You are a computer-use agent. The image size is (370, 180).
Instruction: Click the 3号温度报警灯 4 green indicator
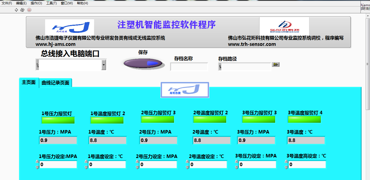[304, 119]
